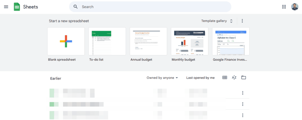This screenshot has width=302, height=120.
Task: Click the Start a new spreadsheet heading
Action: point(69,21)
